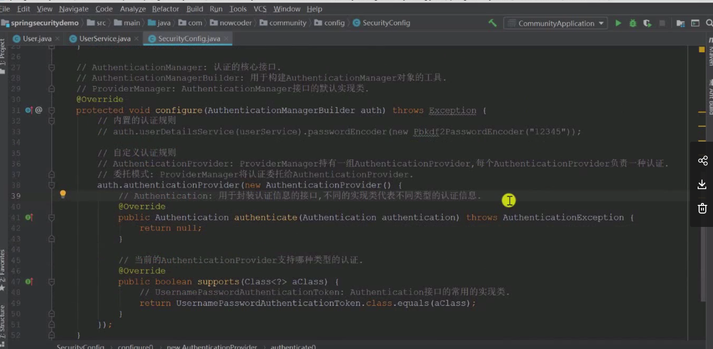The height and width of the screenshot is (349, 713).
Task: Click the src breadcrumb folder
Action: tap(96, 23)
